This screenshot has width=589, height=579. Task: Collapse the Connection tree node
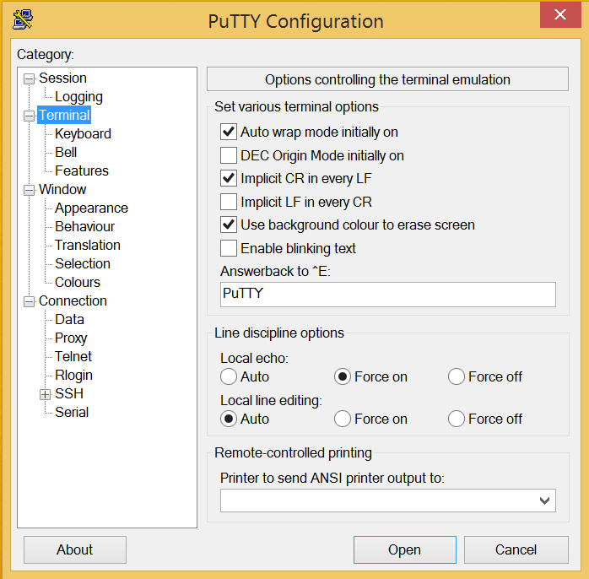[29, 301]
